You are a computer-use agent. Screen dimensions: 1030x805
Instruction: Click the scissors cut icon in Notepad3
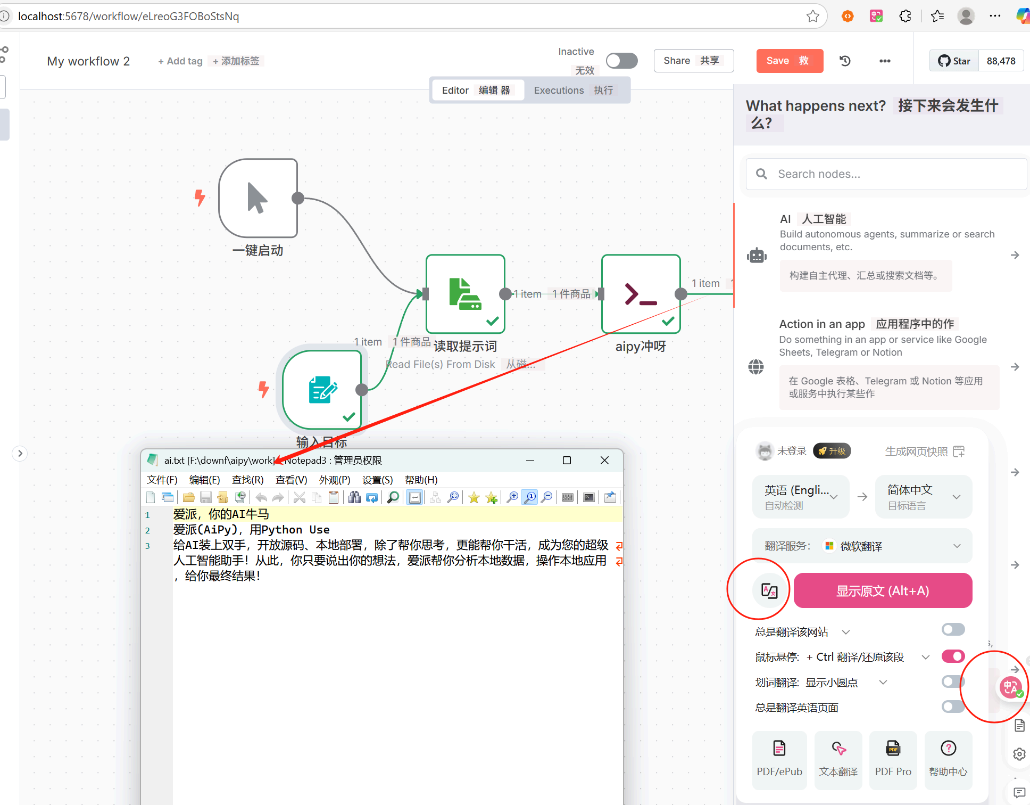coord(300,497)
